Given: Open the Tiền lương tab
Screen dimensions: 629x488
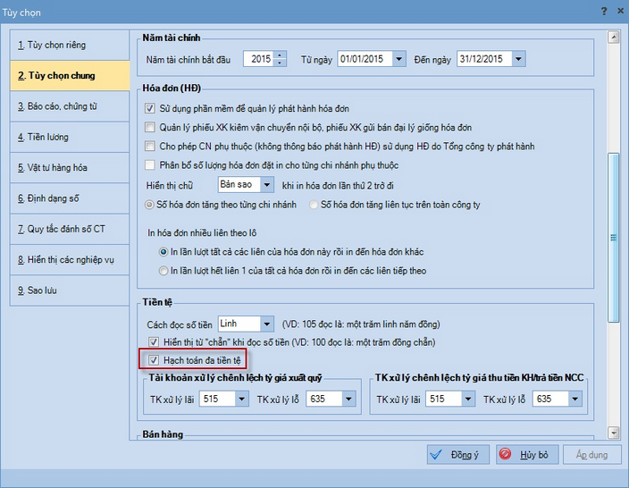Looking at the screenshot, I should (70, 137).
